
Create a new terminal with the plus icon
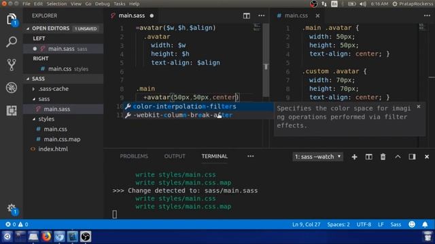point(354,157)
